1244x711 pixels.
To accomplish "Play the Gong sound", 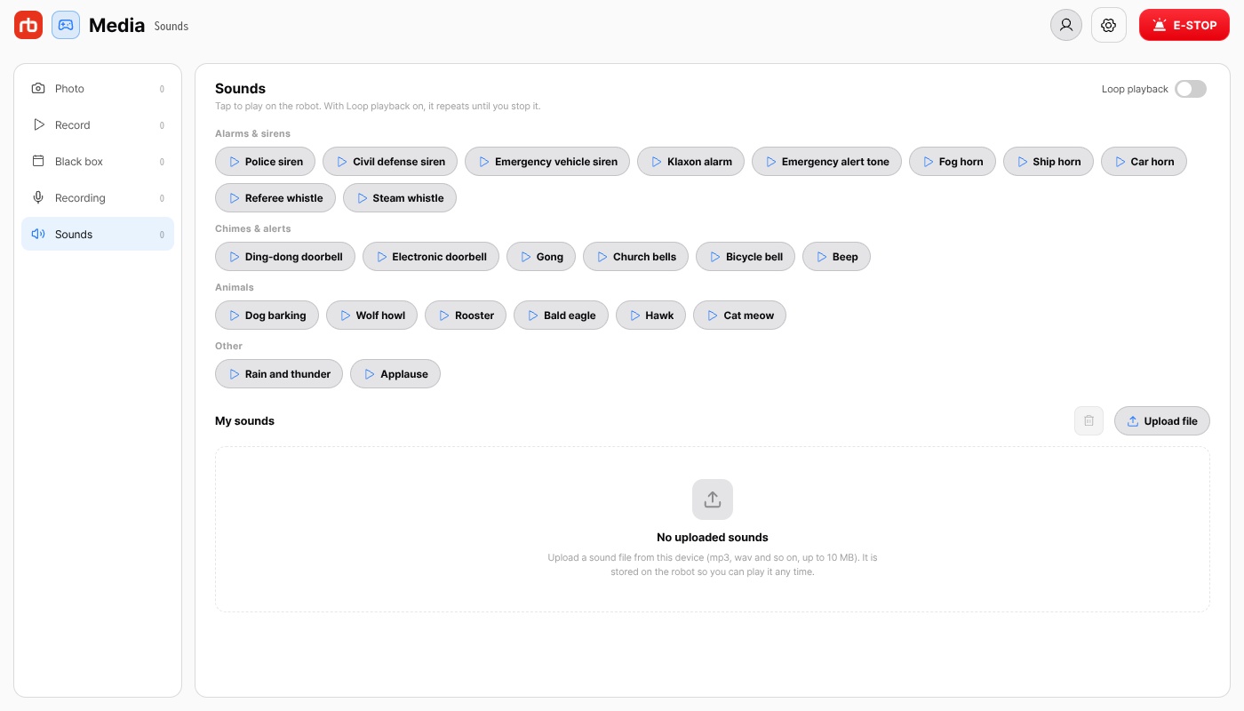I will coord(541,257).
